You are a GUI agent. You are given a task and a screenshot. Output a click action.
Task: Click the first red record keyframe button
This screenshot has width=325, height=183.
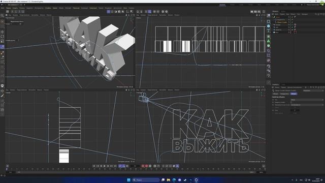[x=143, y=166]
